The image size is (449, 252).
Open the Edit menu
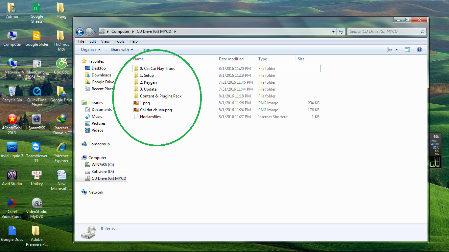click(93, 41)
